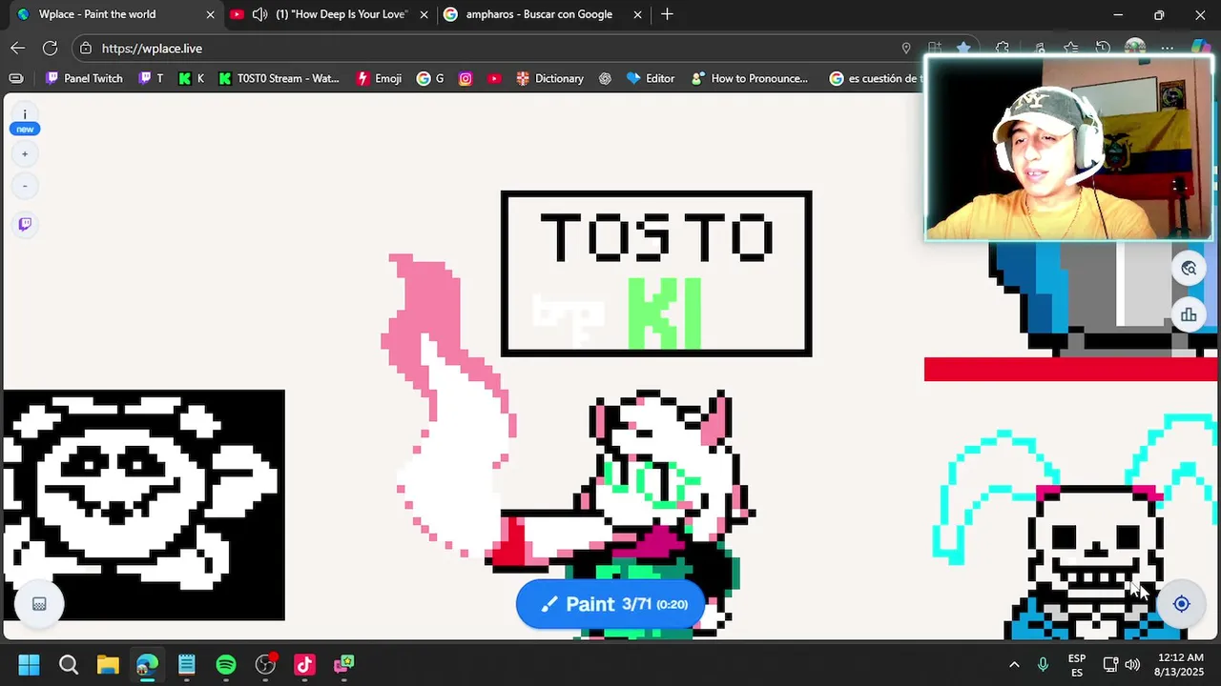Go back with browser back arrow

point(18,48)
